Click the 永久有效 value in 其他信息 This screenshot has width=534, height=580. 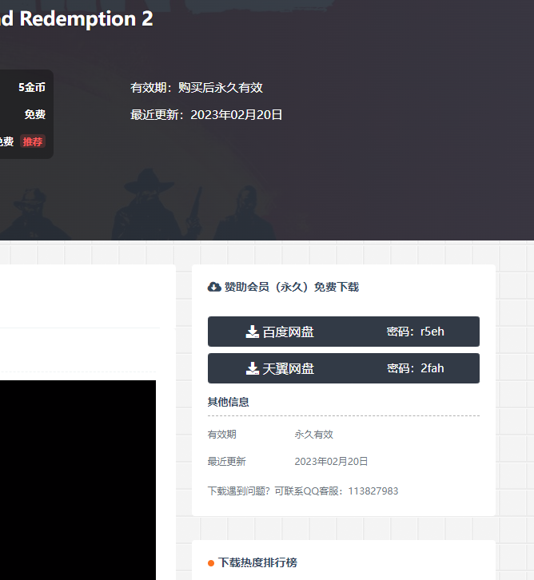[314, 435]
